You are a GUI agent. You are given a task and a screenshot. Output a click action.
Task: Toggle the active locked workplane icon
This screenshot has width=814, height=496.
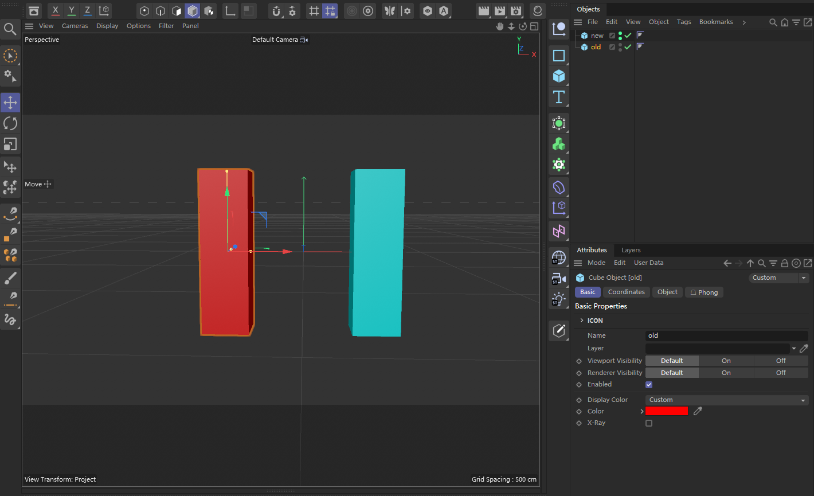(x=330, y=10)
